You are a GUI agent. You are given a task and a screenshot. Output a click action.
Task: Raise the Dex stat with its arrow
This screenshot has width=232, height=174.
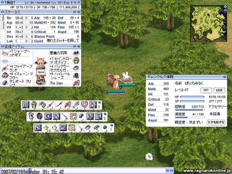click(x=26, y=36)
